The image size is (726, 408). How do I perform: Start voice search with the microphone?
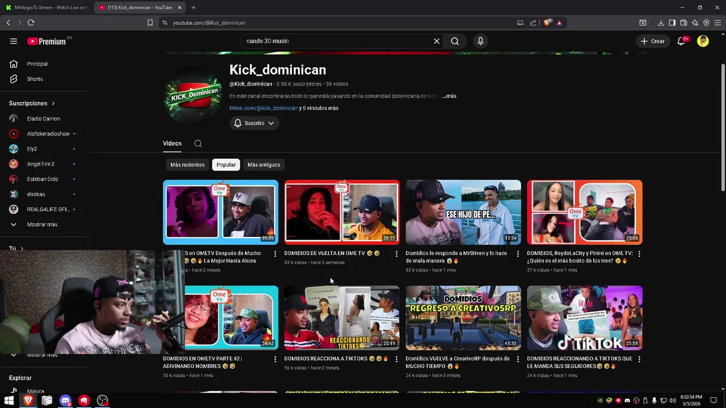pos(480,41)
